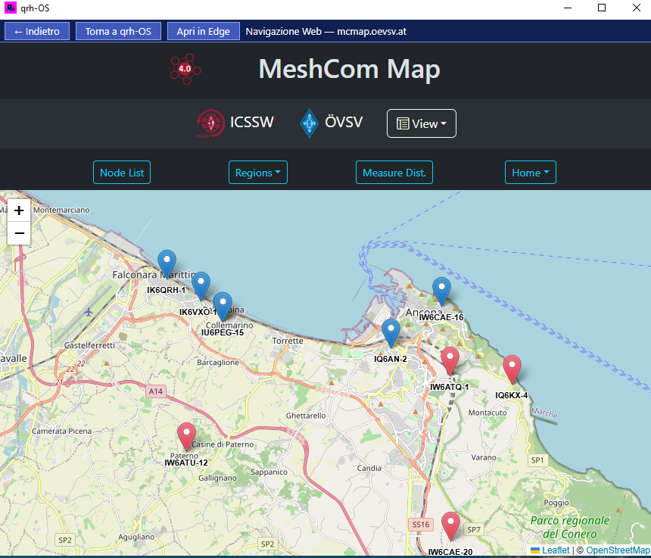Go back with the Indietro button
Image resolution: width=651 pixels, height=558 pixels.
[x=37, y=31]
